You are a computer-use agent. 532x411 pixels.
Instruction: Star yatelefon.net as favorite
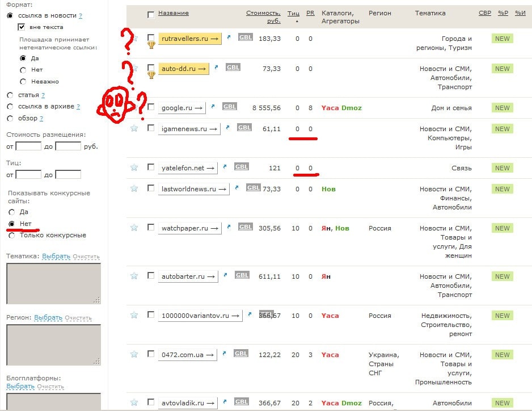coord(134,167)
